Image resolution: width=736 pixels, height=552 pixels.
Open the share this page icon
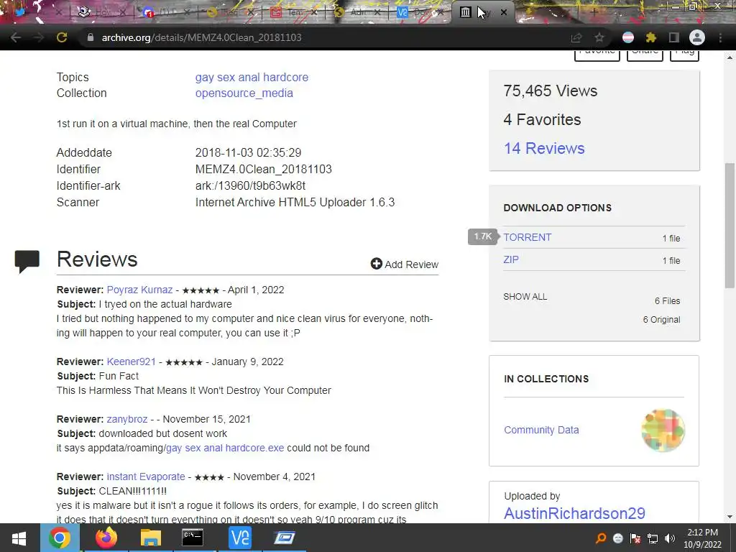[x=576, y=37]
